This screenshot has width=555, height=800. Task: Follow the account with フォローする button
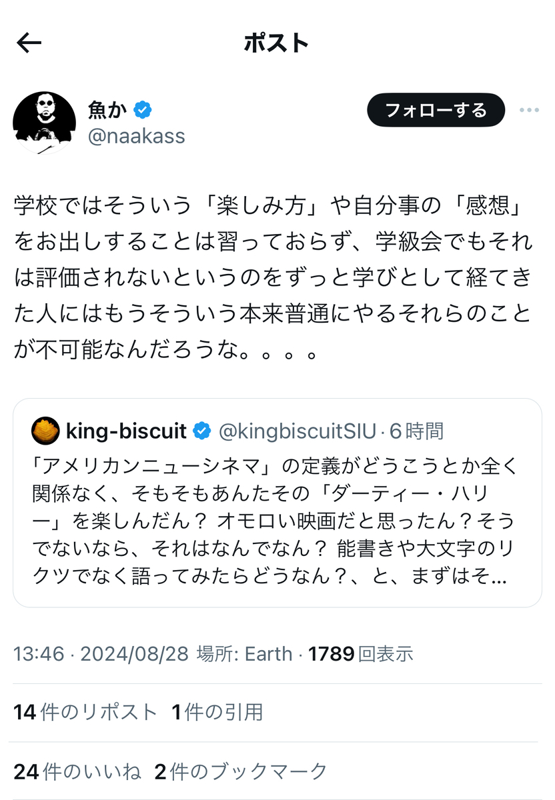coord(436,109)
